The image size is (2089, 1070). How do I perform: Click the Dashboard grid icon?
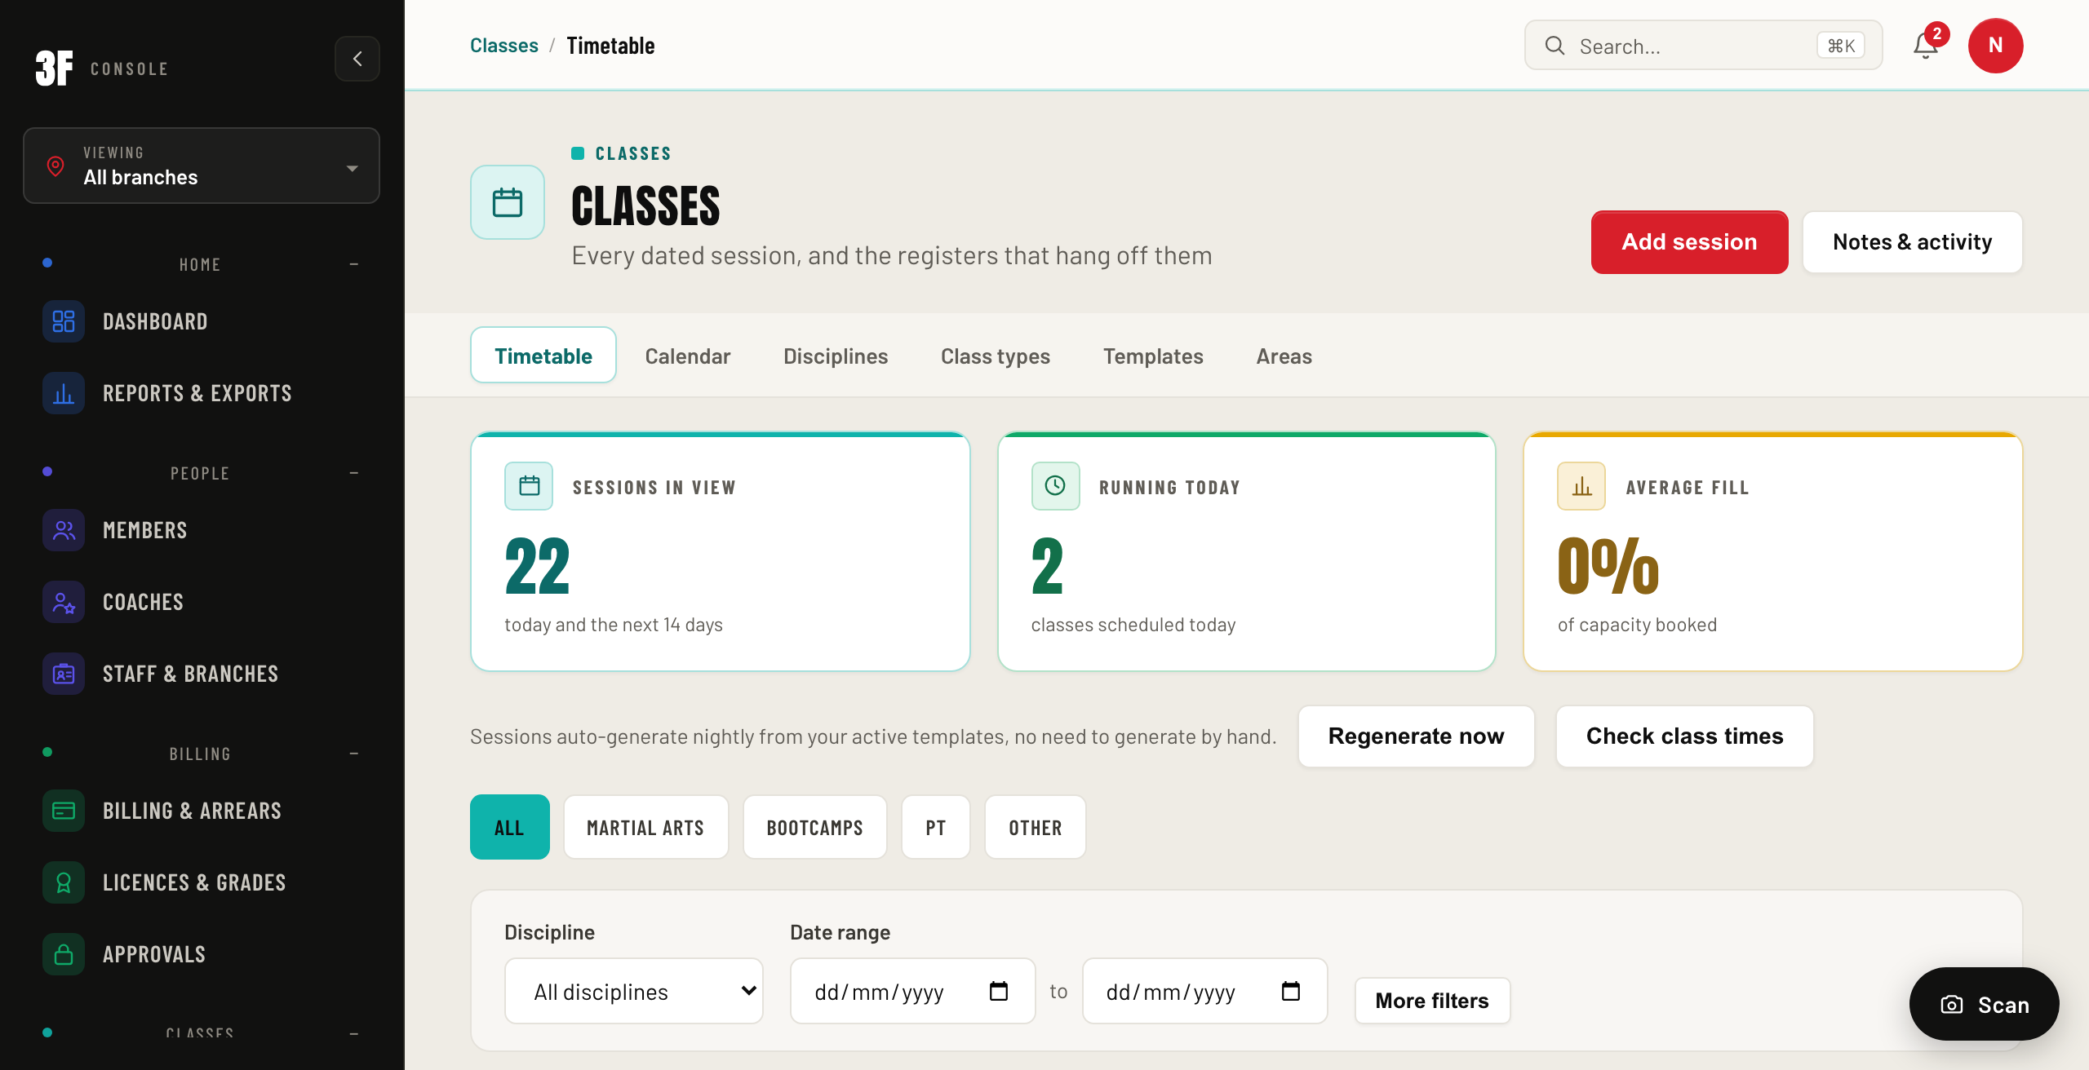(64, 321)
